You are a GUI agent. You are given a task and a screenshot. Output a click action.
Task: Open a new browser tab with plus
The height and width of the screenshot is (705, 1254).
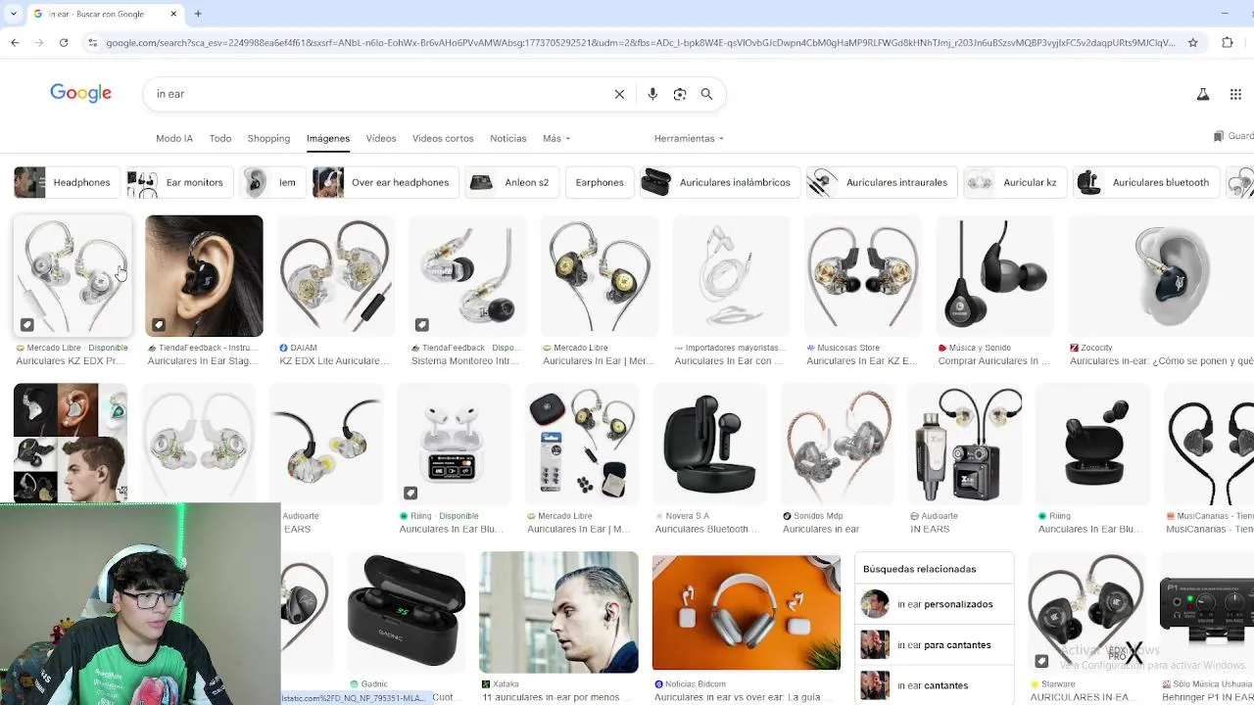click(x=198, y=14)
